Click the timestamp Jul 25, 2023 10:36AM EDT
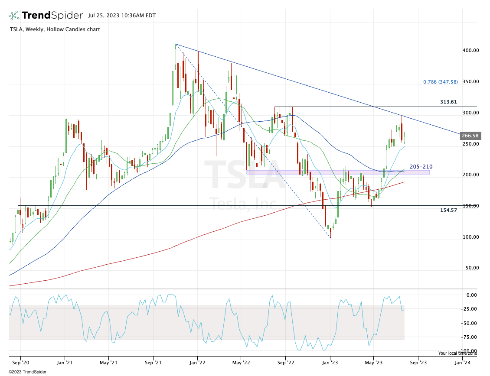The height and width of the screenshot is (376, 490). (122, 16)
